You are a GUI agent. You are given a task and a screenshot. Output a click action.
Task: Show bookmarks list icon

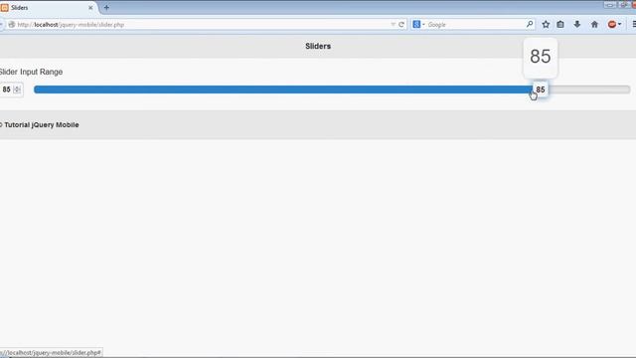(x=560, y=24)
